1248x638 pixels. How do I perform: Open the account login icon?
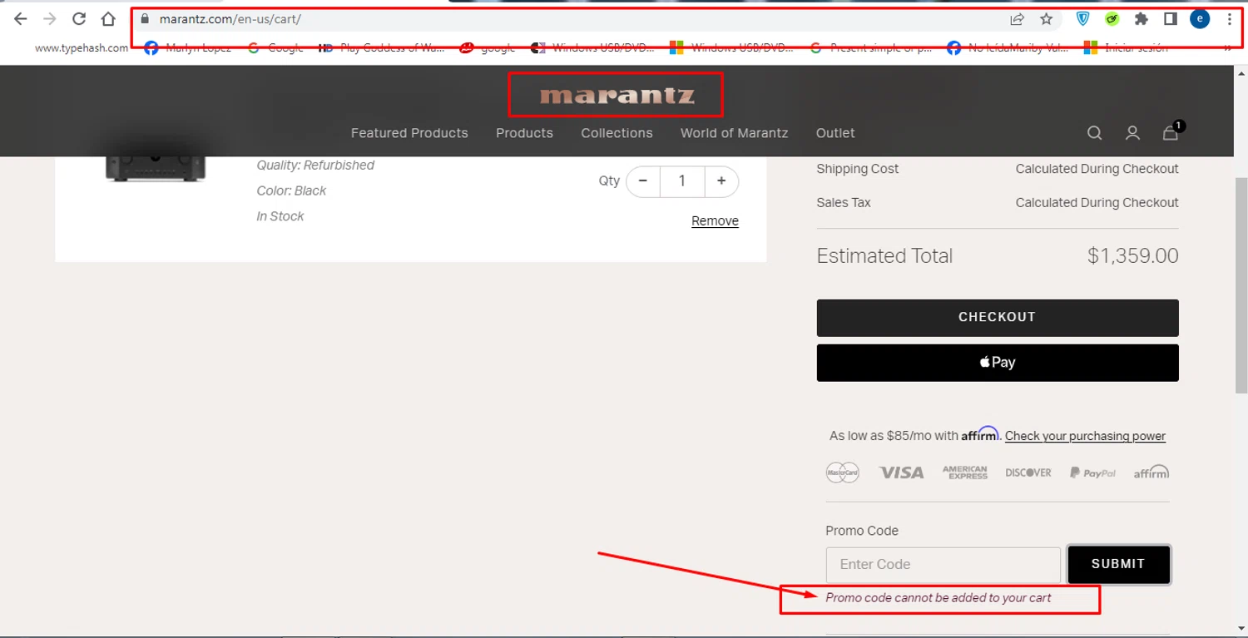tap(1132, 133)
